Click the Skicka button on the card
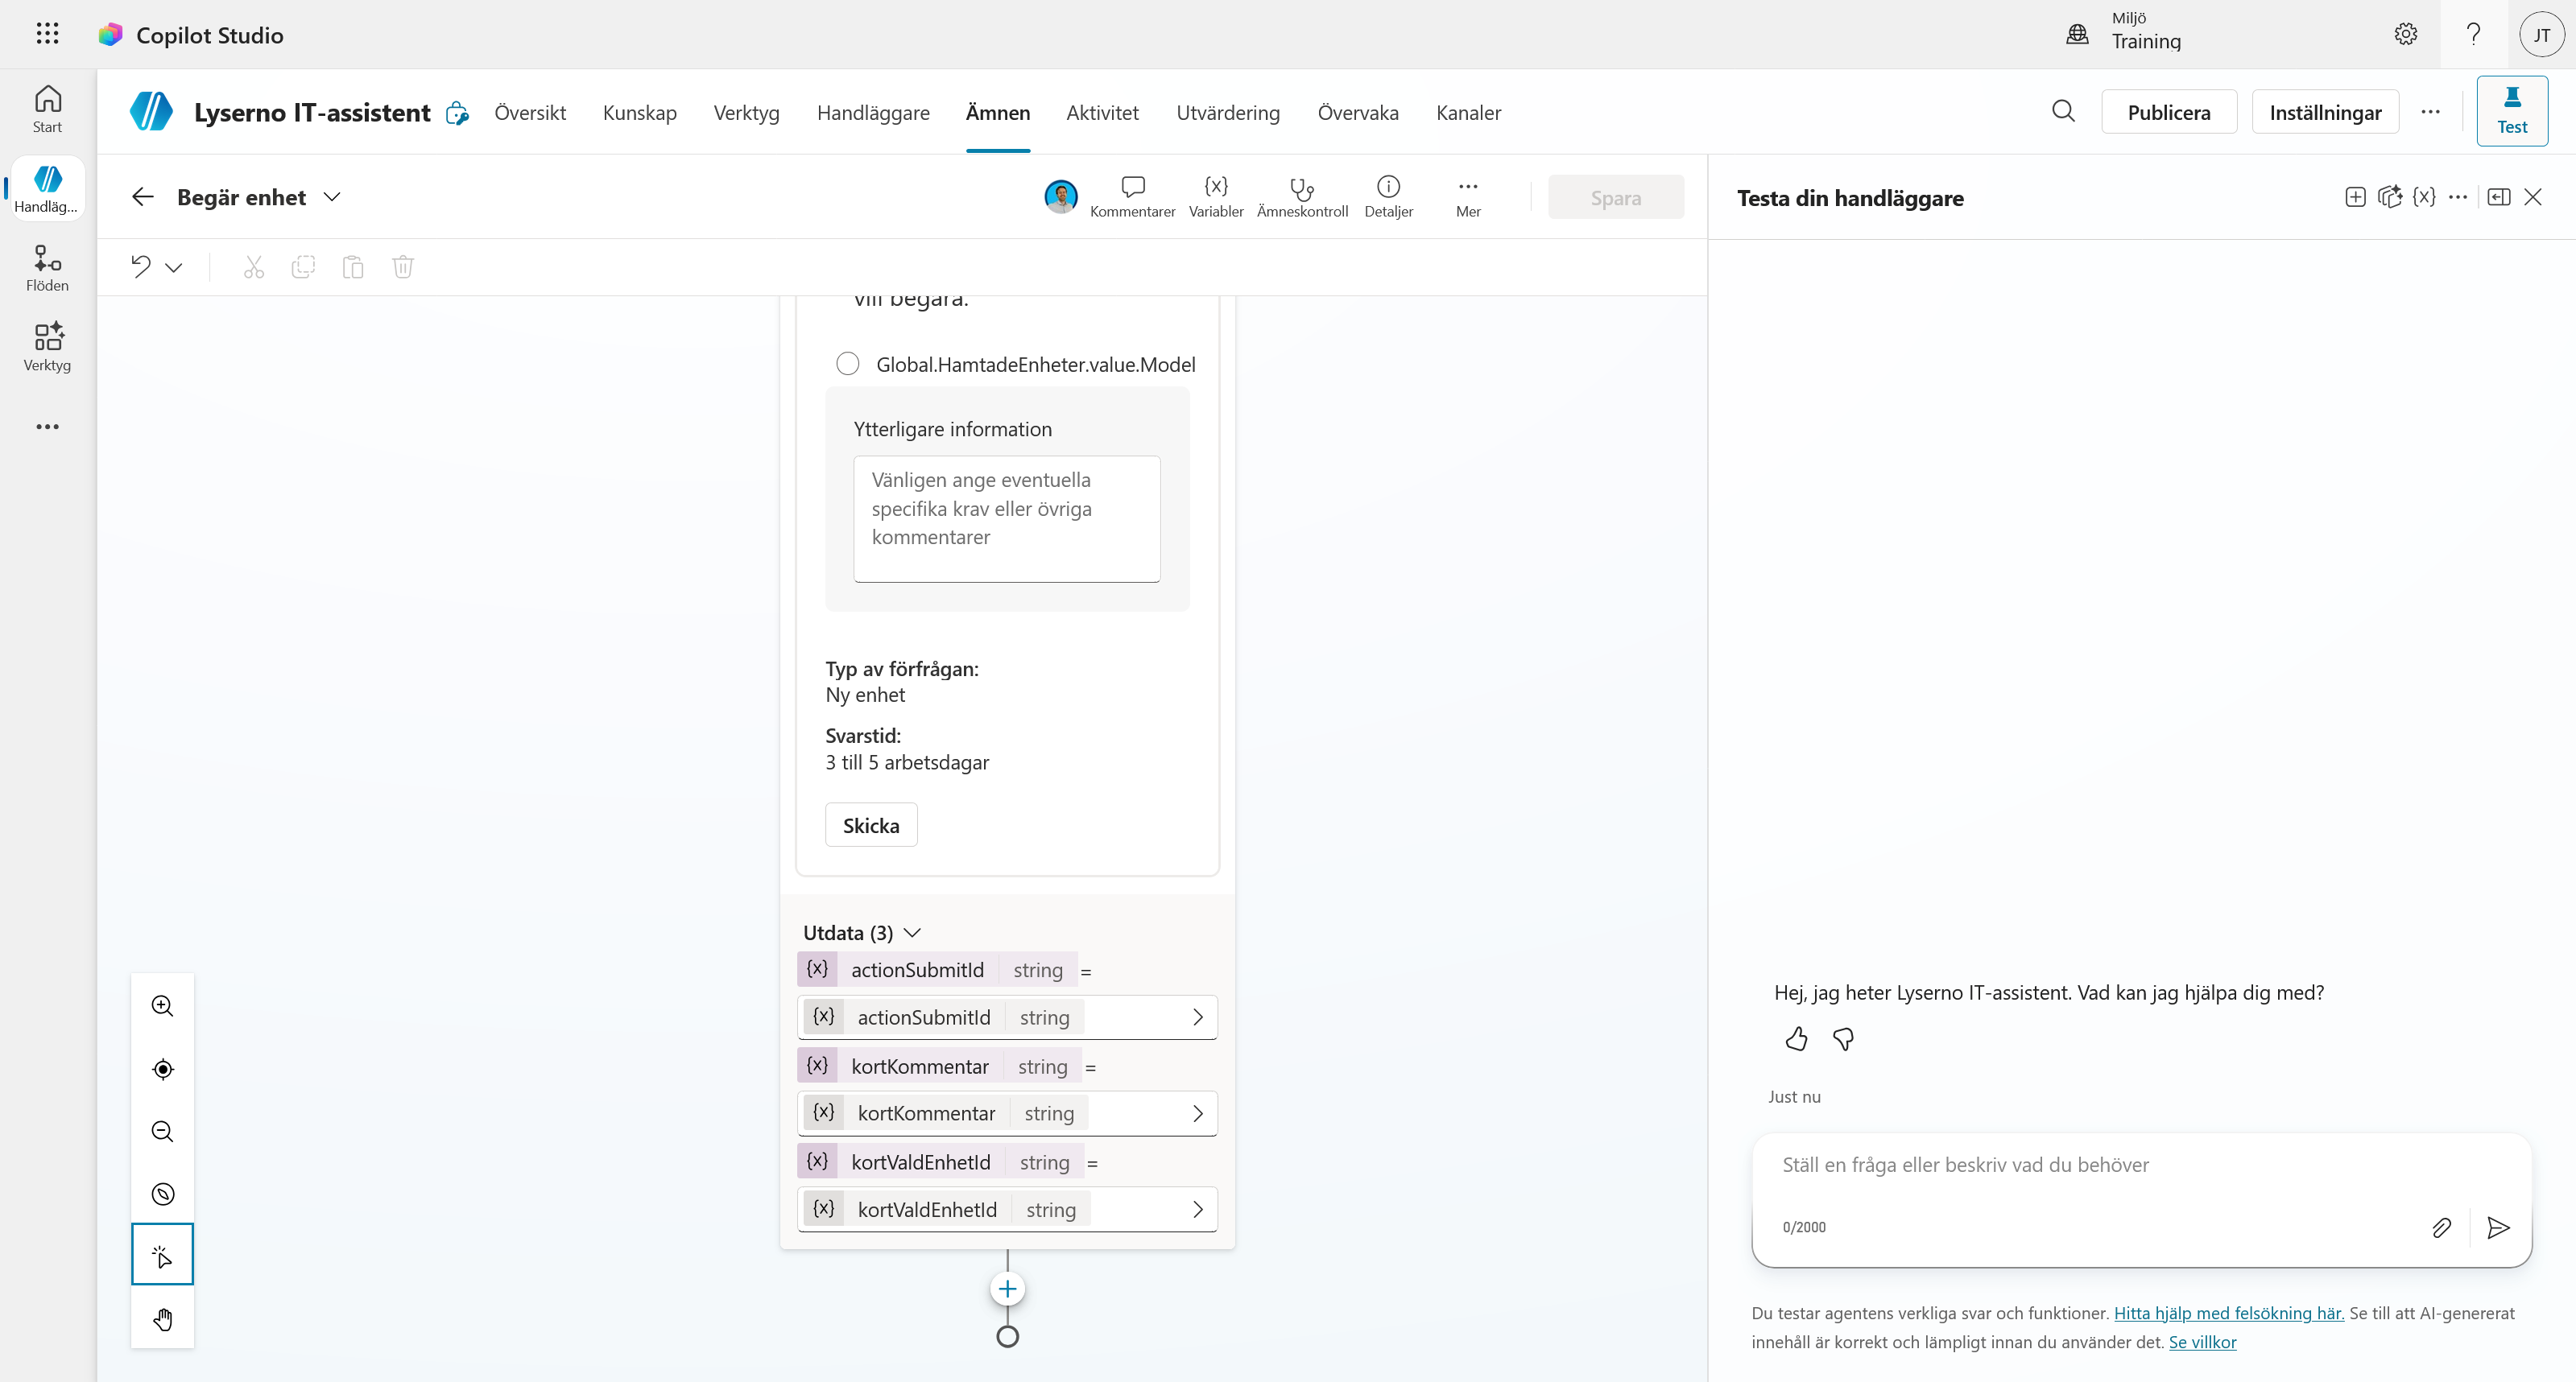Image resolution: width=2576 pixels, height=1382 pixels. click(x=870, y=824)
